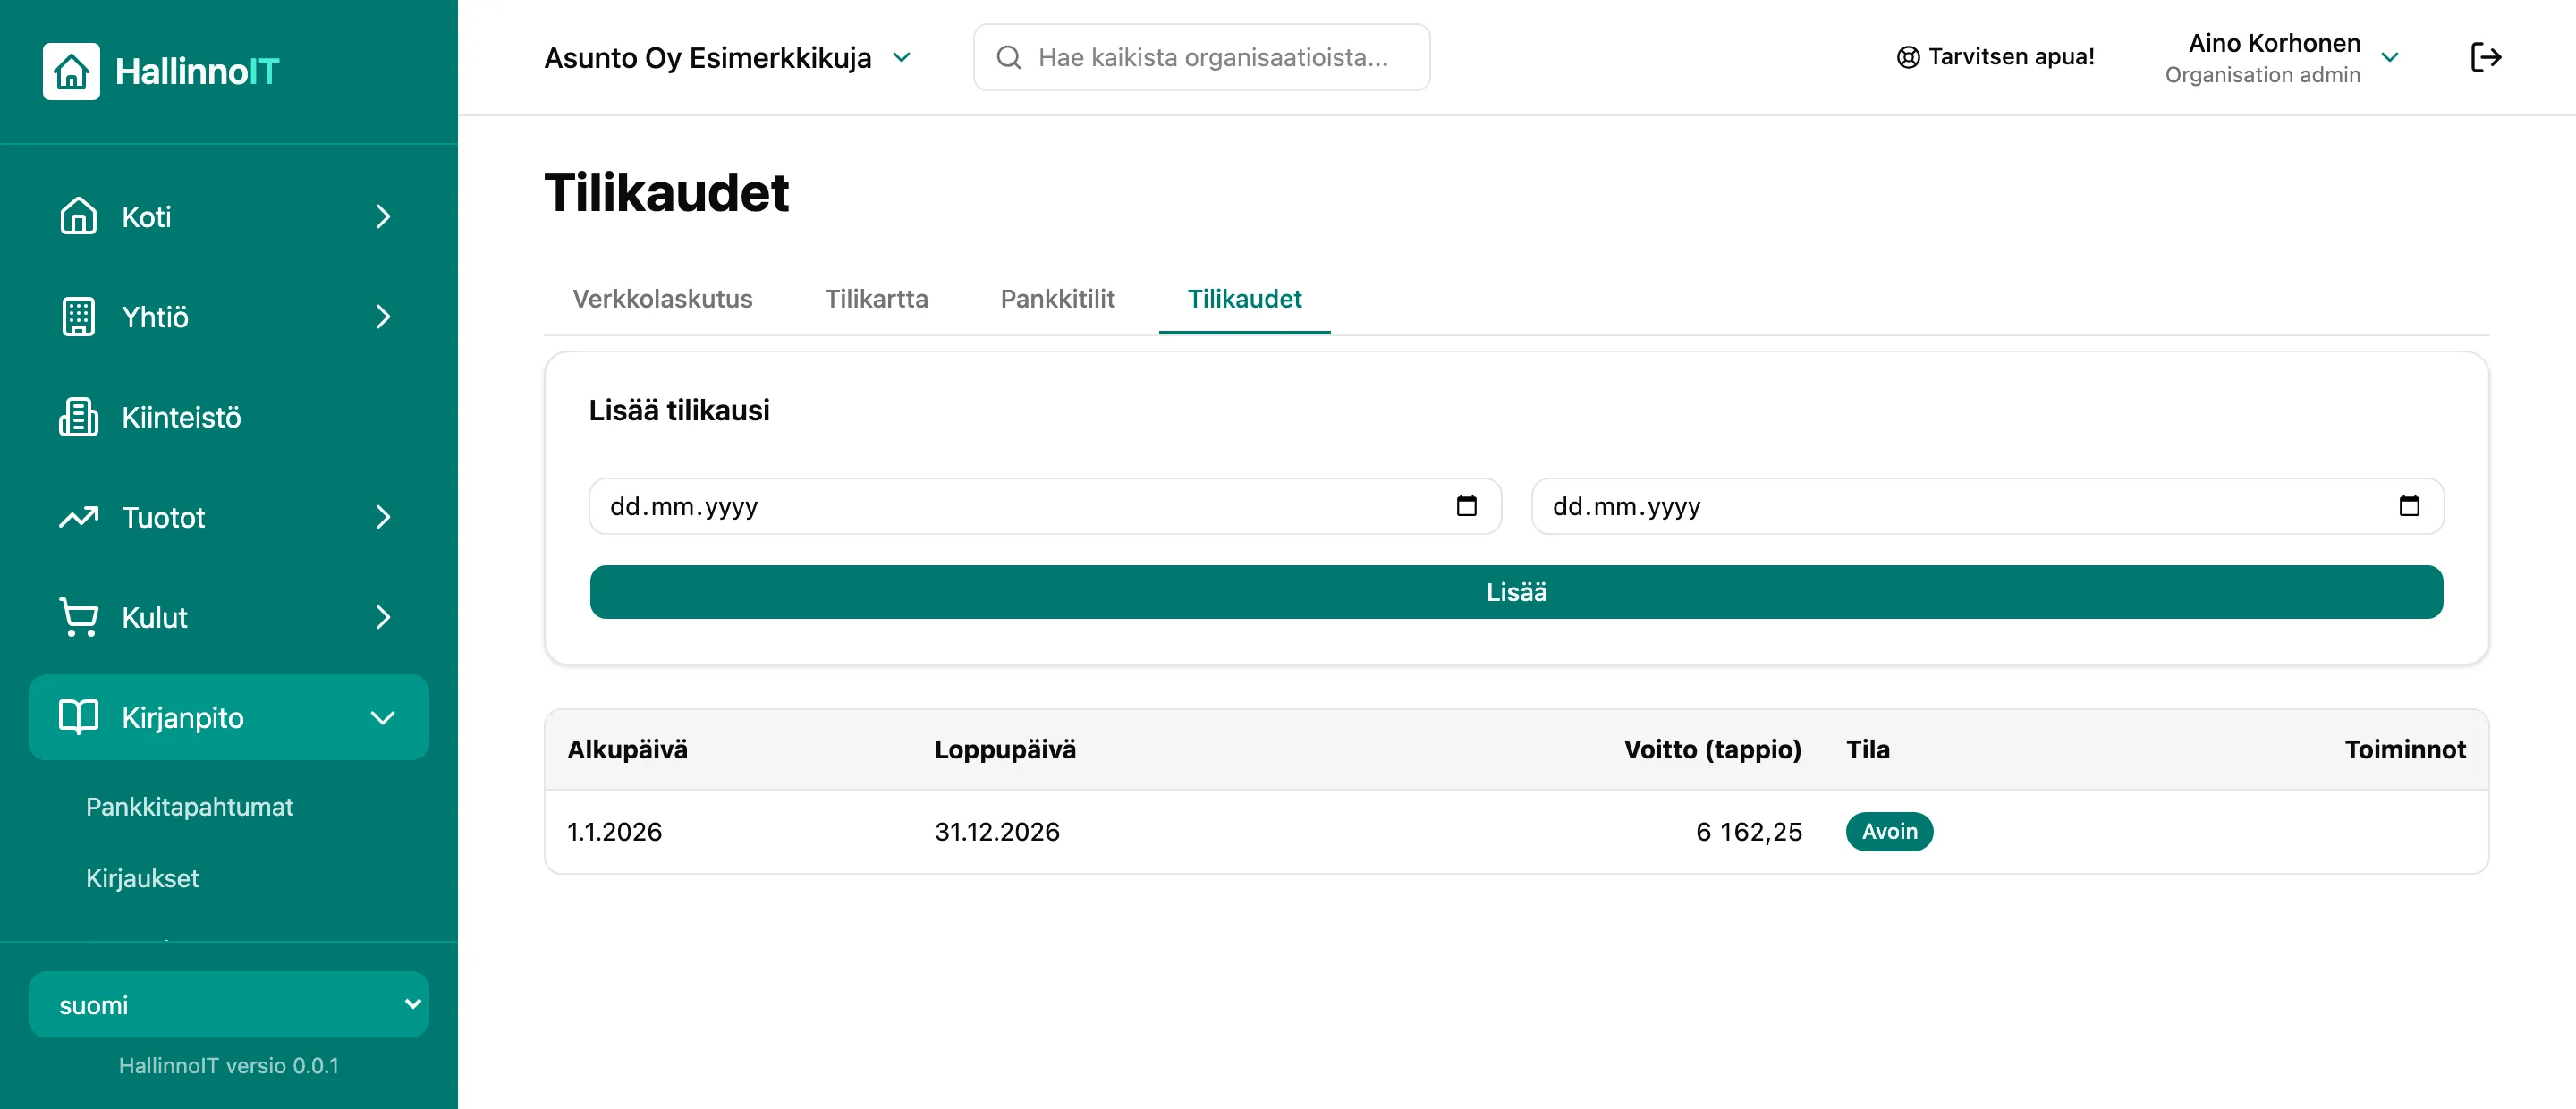
Task: Click the Avoin status badge
Action: point(1889,832)
